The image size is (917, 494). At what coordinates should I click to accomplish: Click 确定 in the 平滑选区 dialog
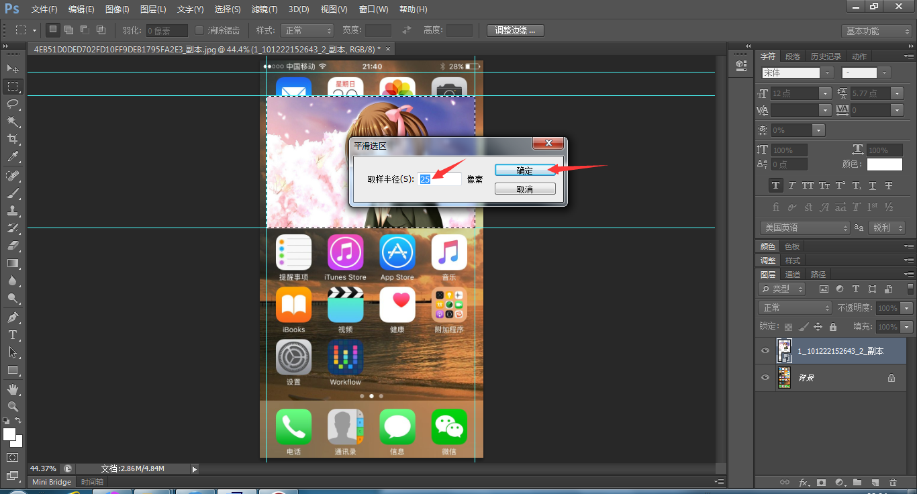(525, 170)
